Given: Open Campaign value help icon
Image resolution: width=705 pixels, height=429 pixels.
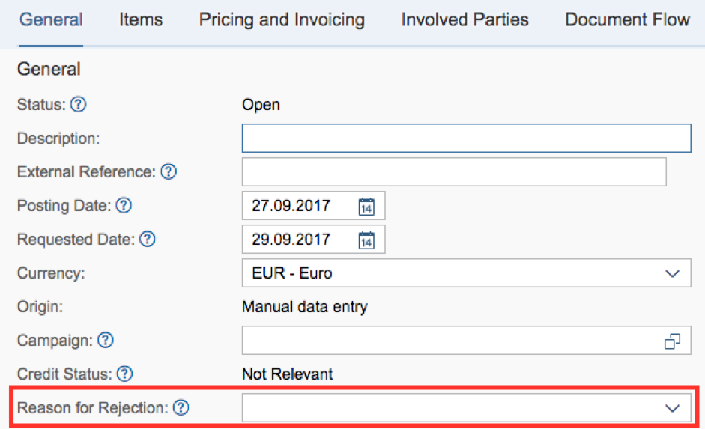Looking at the screenshot, I should [672, 341].
